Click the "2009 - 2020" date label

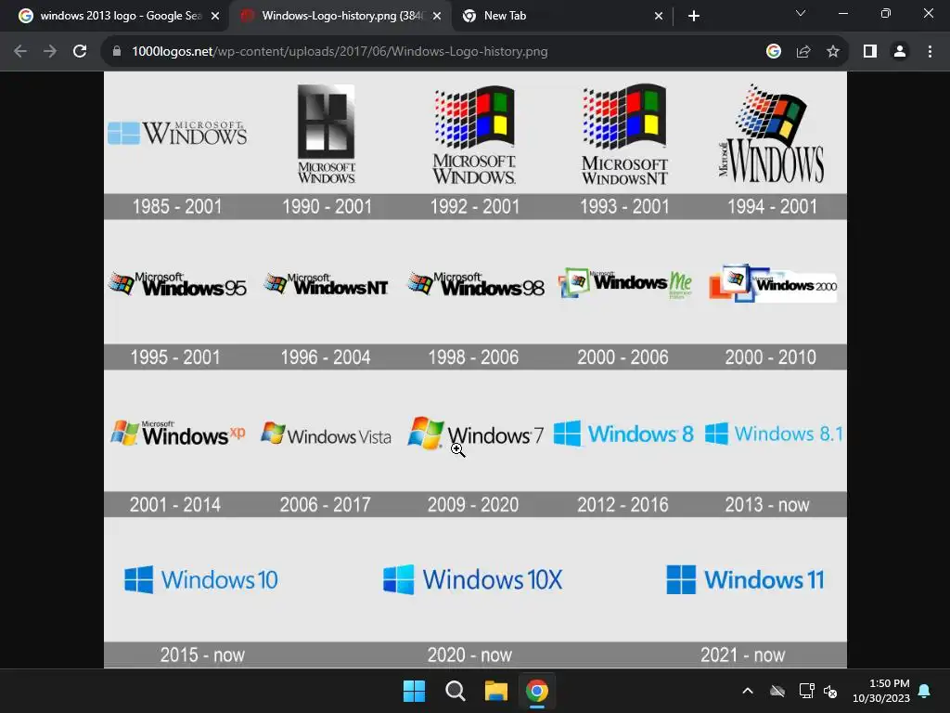coord(473,504)
